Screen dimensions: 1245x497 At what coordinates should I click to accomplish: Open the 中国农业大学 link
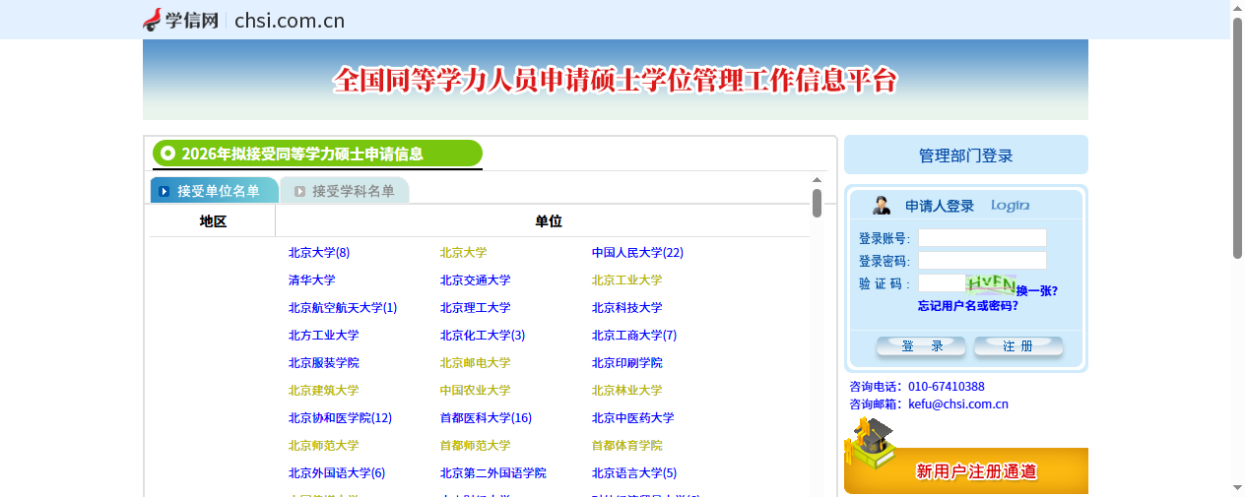tap(476, 390)
